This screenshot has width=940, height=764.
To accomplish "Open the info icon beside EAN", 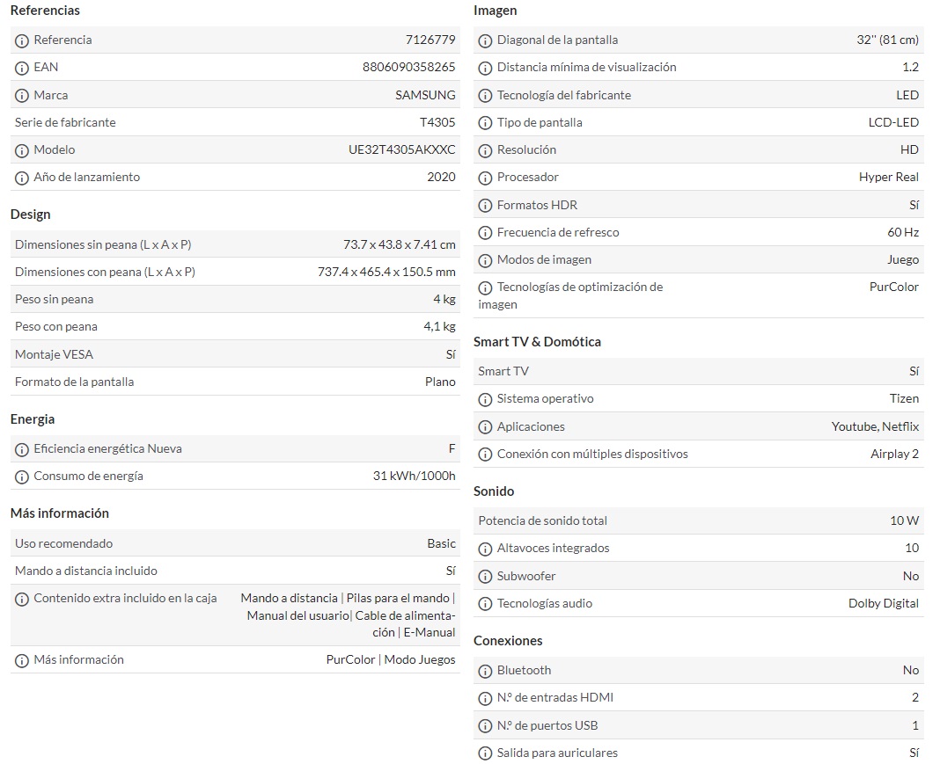I will 22,69.
